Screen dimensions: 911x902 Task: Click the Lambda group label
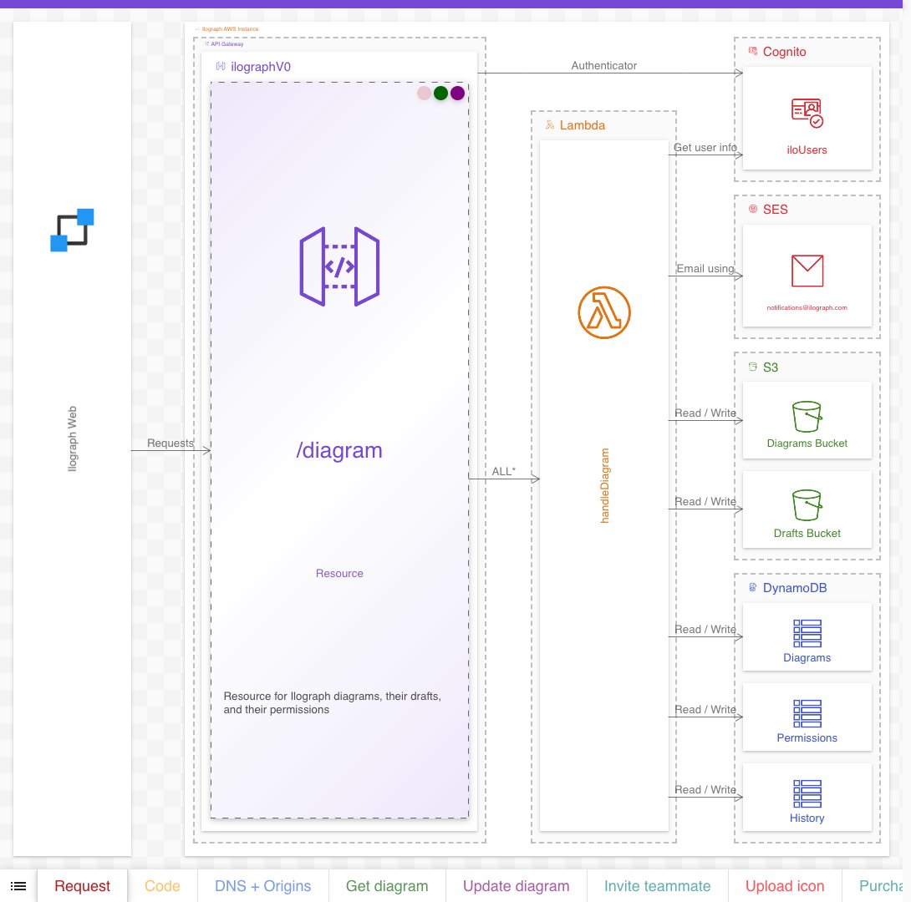(583, 125)
